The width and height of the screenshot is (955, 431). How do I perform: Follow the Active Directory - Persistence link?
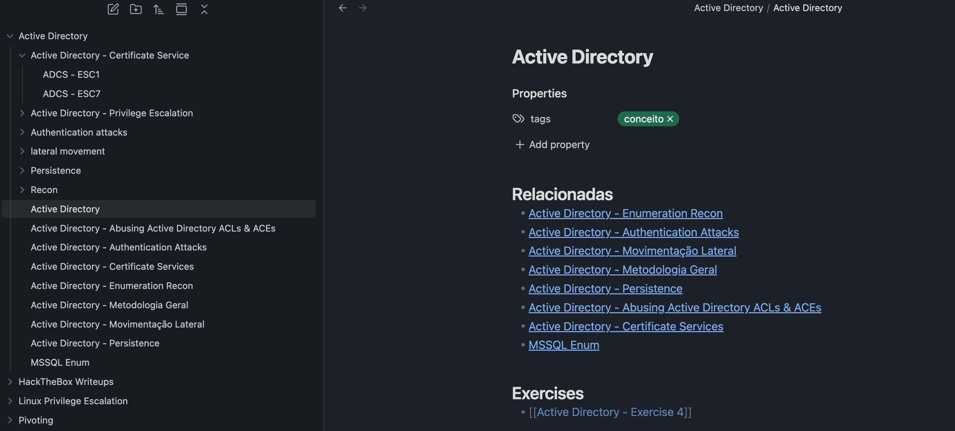click(x=605, y=289)
